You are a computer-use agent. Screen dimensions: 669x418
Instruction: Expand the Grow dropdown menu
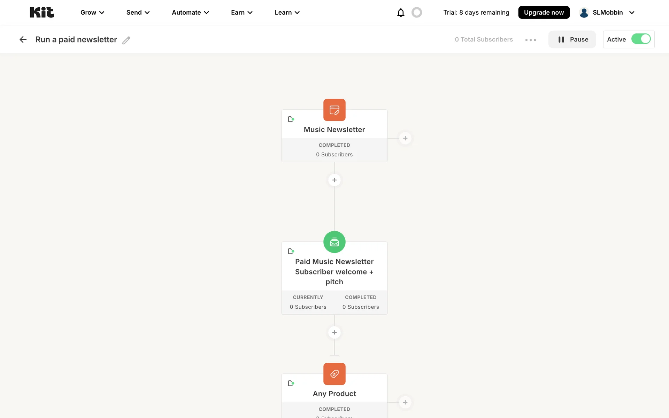point(92,13)
